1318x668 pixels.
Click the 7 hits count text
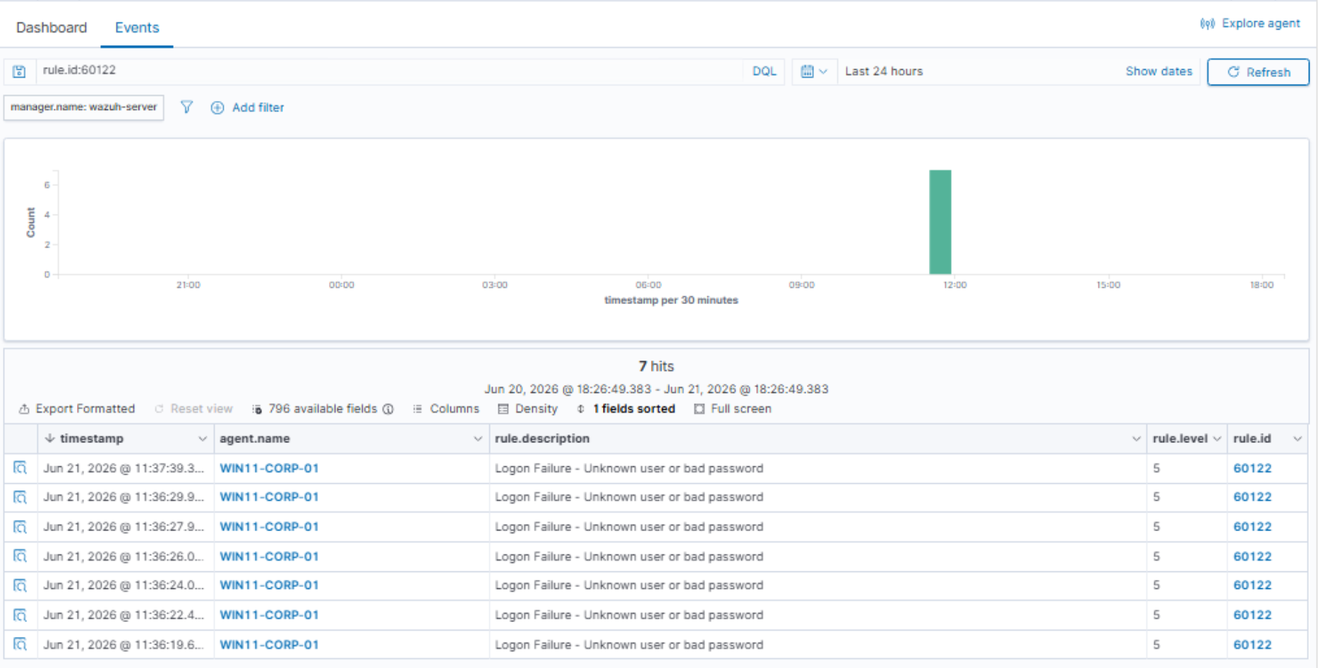(x=657, y=366)
